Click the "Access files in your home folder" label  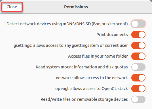(x=98, y=56)
